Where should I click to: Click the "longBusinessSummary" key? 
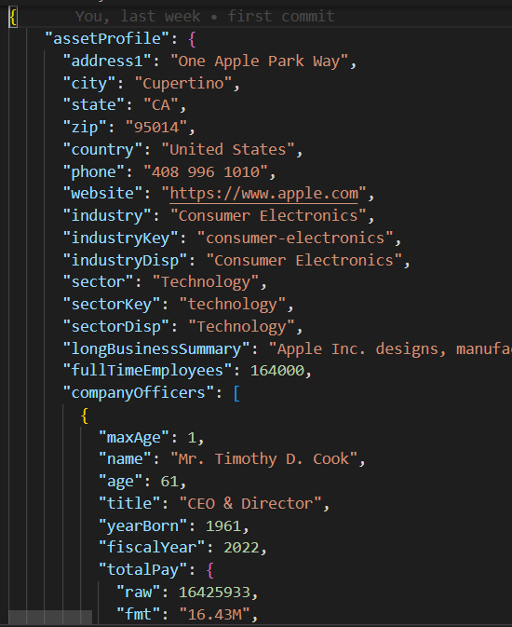click(x=156, y=349)
